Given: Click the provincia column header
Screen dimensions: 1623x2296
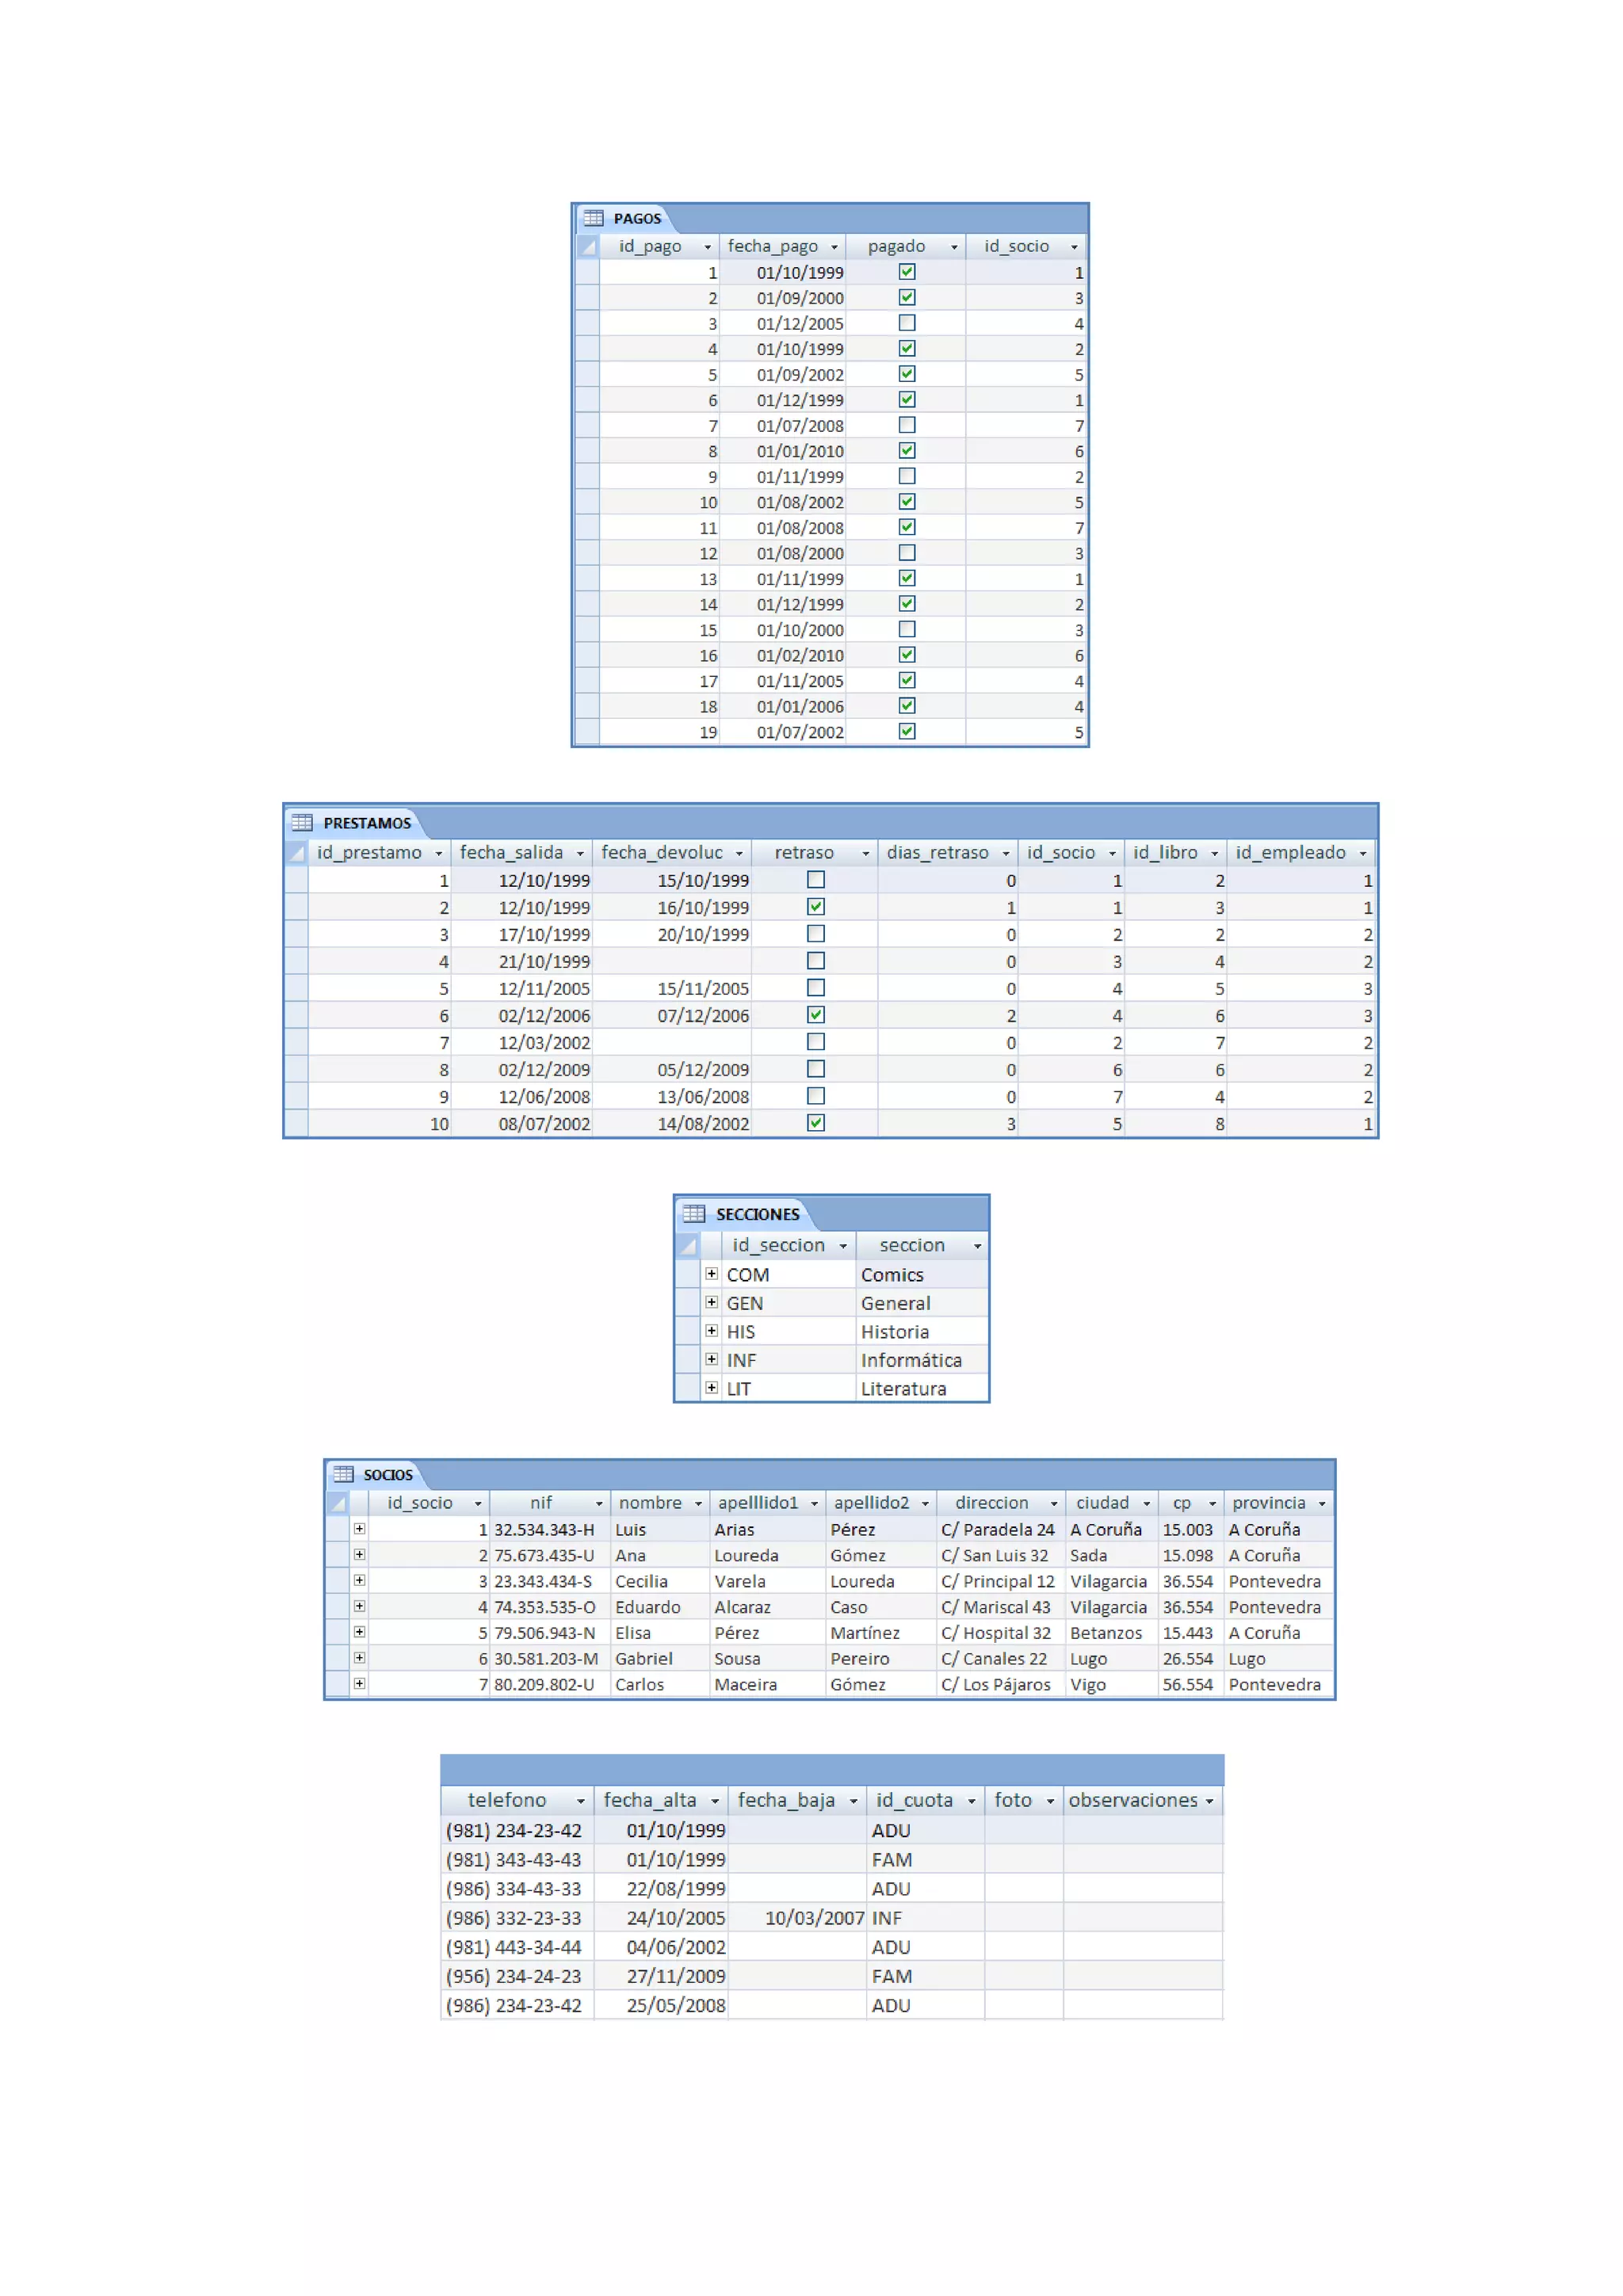Looking at the screenshot, I should [1268, 1503].
